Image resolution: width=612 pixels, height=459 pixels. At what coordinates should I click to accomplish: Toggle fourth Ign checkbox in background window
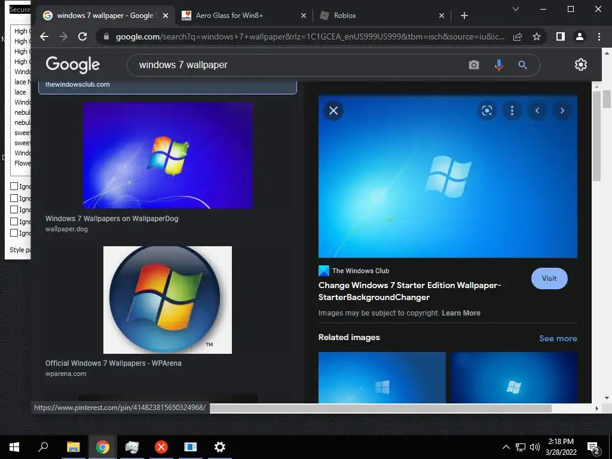point(14,221)
